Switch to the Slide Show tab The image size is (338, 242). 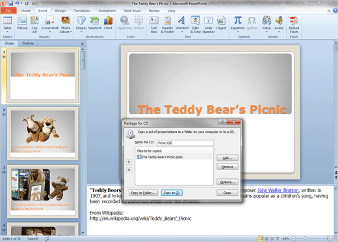[132, 10]
